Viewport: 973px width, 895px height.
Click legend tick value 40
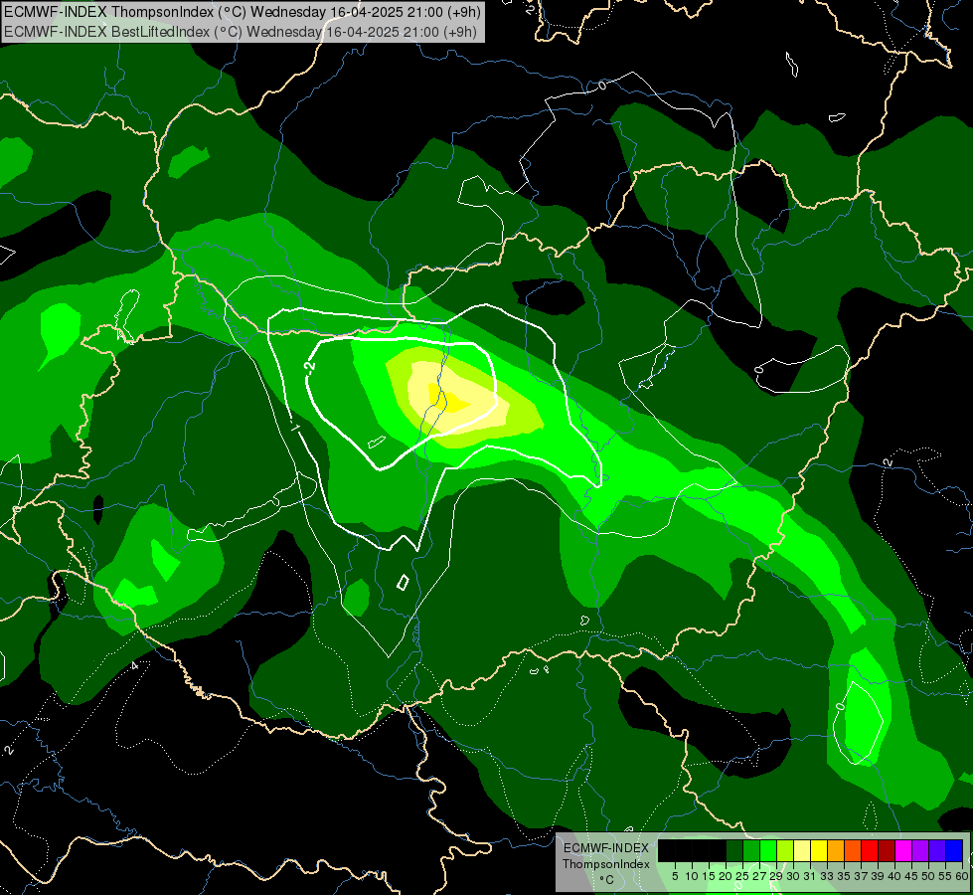[x=894, y=876]
